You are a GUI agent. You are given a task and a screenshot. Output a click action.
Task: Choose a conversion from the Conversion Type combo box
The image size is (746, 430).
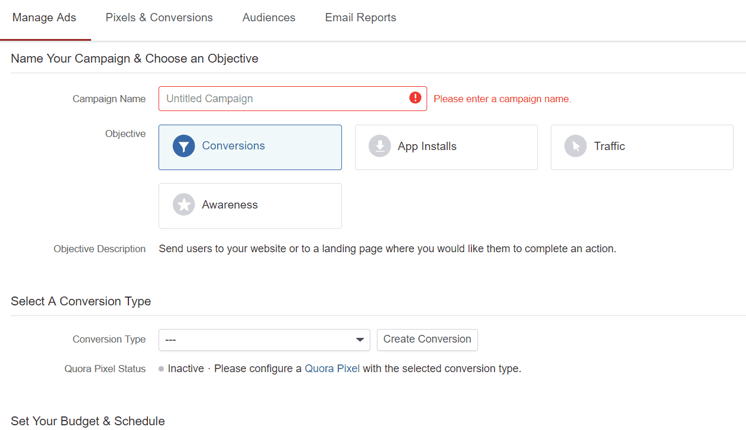[264, 340]
